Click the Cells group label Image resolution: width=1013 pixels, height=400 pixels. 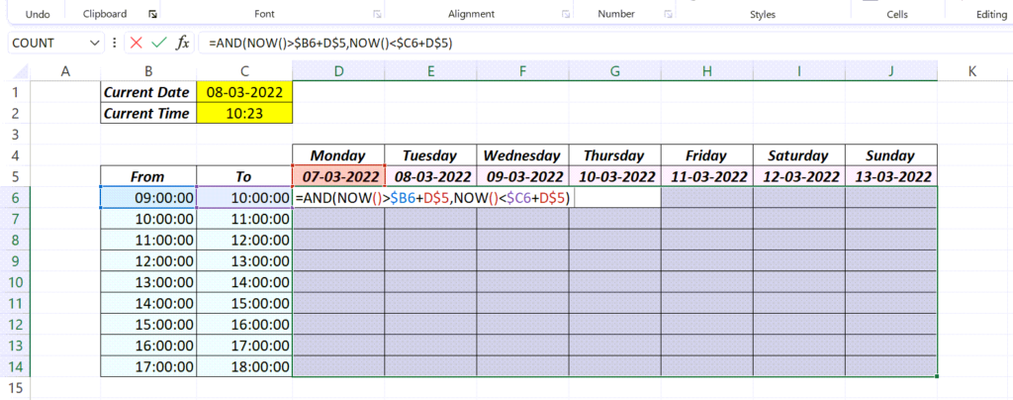[x=896, y=14]
